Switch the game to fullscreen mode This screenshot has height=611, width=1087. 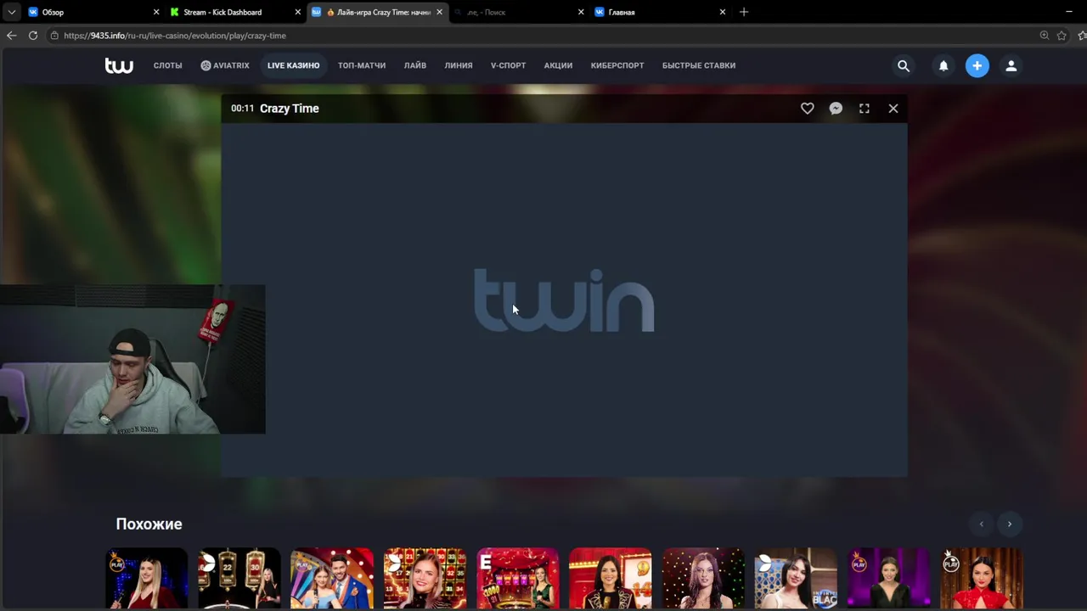coord(865,109)
